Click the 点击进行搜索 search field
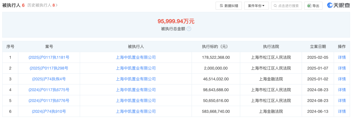 [286, 6]
